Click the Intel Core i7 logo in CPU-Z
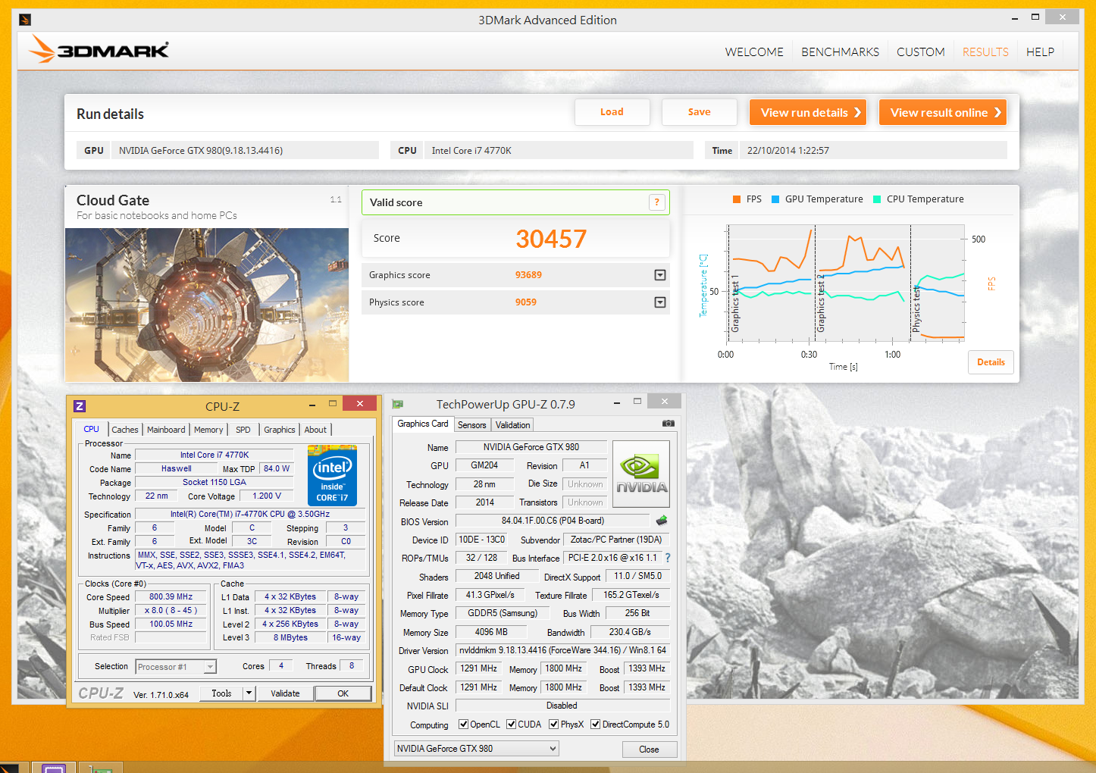Viewport: 1096px width, 773px height. tap(332, 475)
